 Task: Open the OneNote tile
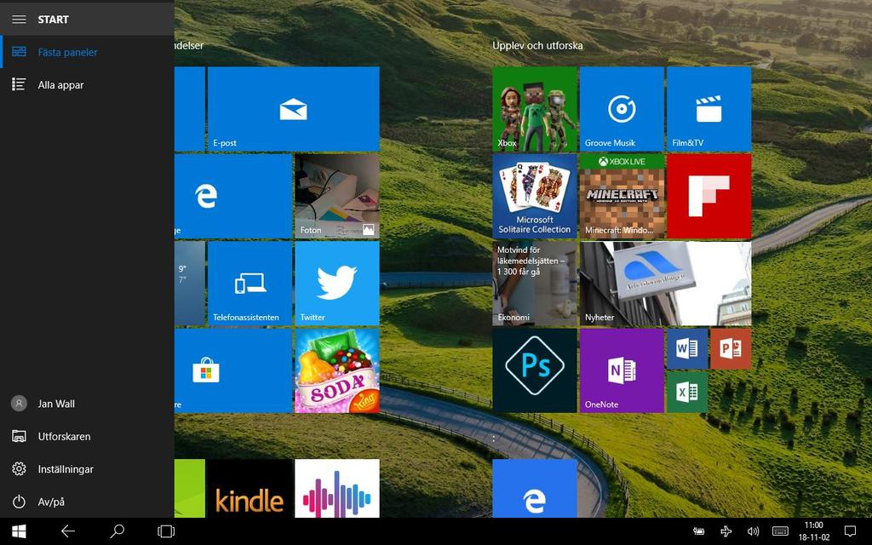click(622, 371)
